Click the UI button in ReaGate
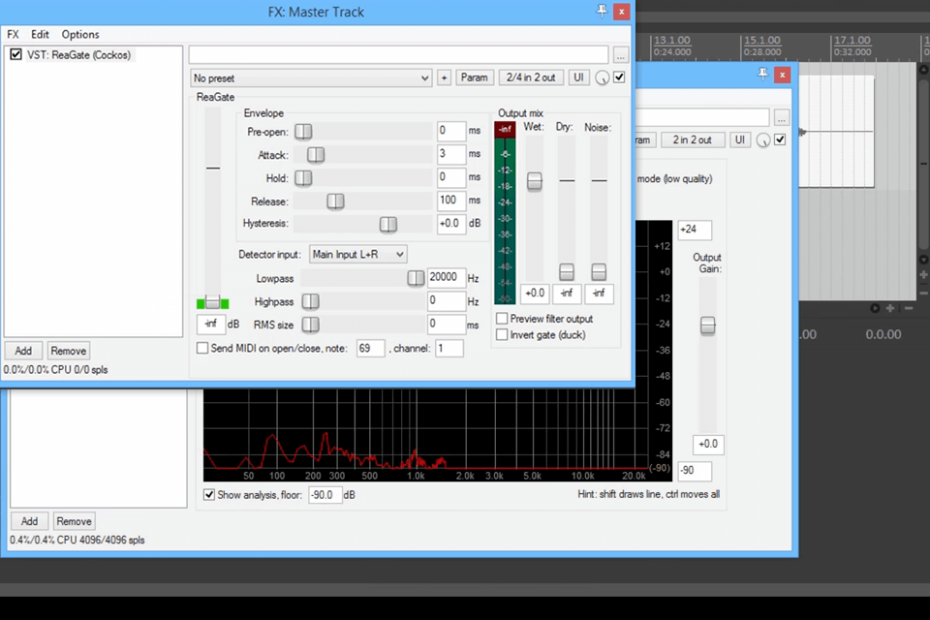This screenshot has width=930, height=620. point(578,77)
